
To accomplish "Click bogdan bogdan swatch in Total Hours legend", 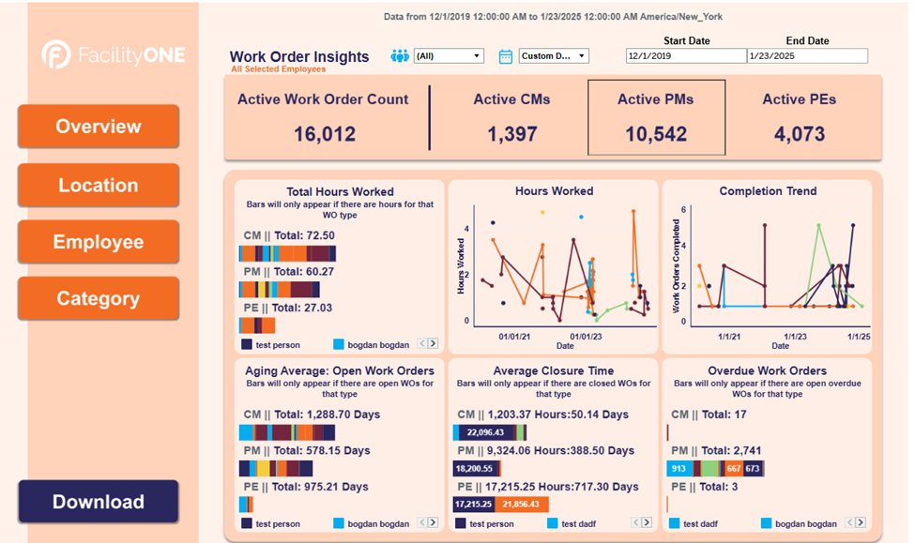I will 339,345.
